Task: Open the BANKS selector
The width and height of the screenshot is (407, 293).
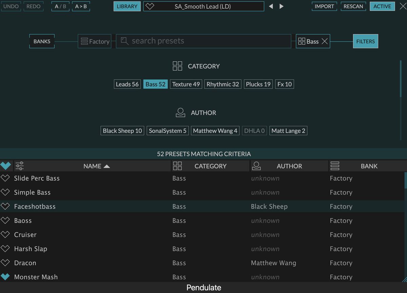Action: click(42, 41)
